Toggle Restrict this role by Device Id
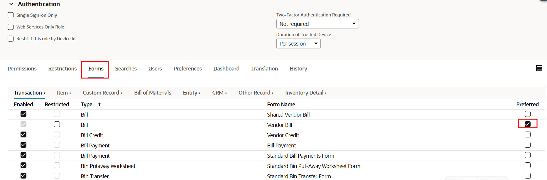This screenshot has width=547, height=180. click(11, 39)
